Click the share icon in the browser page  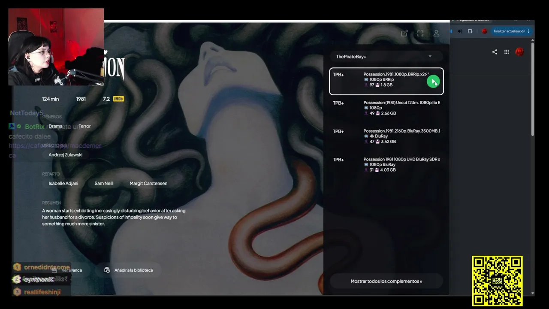[x=495, y=52]
